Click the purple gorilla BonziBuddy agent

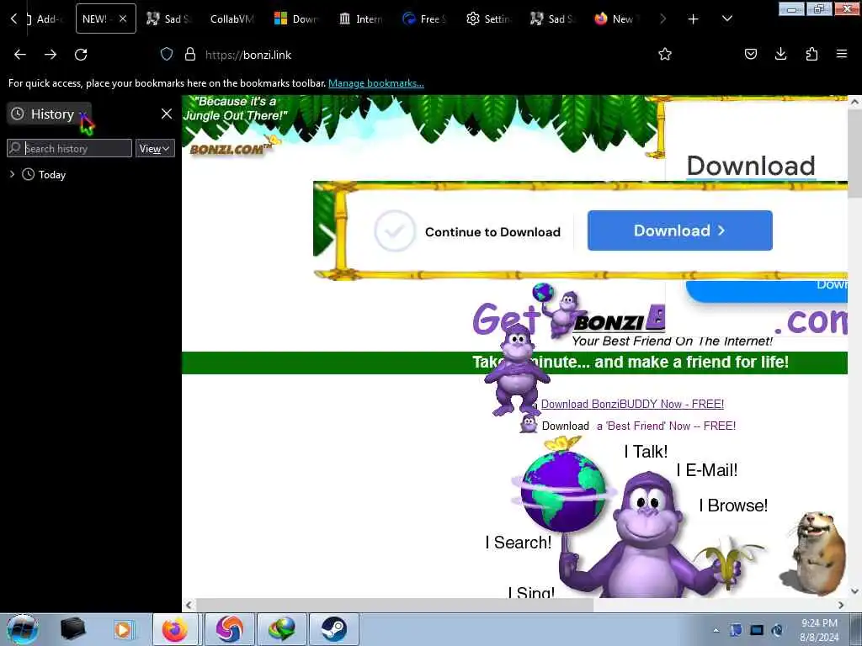516,370
